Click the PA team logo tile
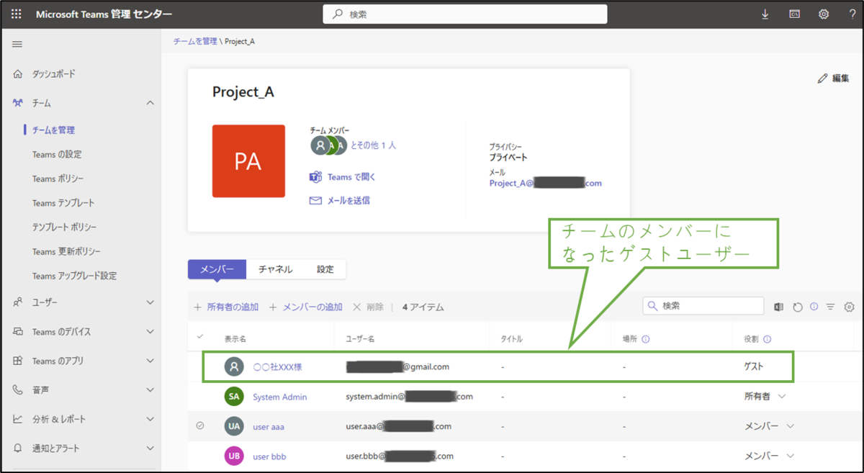This screenshot has width=864, height=473. click(x=248, y=161)
